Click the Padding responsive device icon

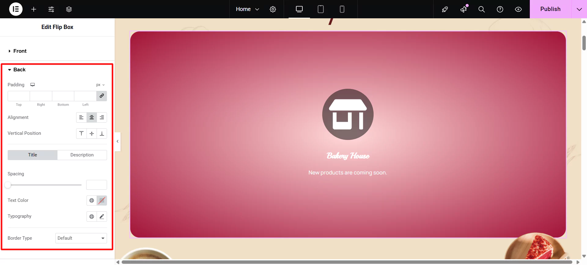pos(32,85)
